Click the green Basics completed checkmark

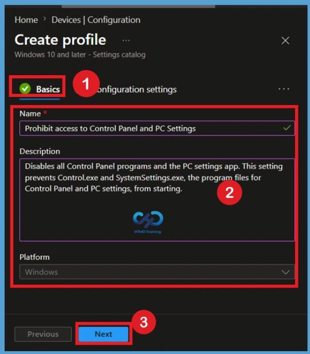(25, 88)
